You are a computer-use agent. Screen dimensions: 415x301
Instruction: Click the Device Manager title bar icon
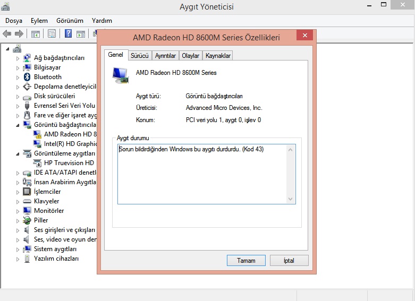(x=5, y=6)
